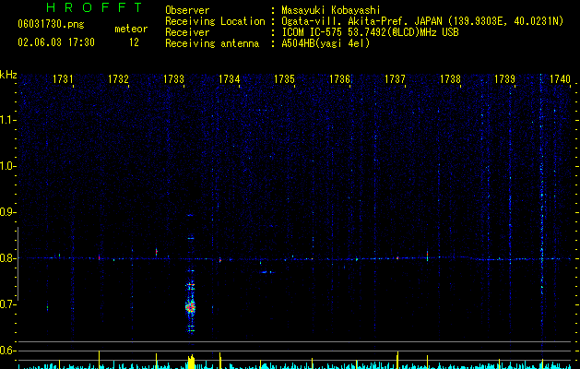Click time axis marker 1738
Screen dimensions: 580x369
[450, 79]
